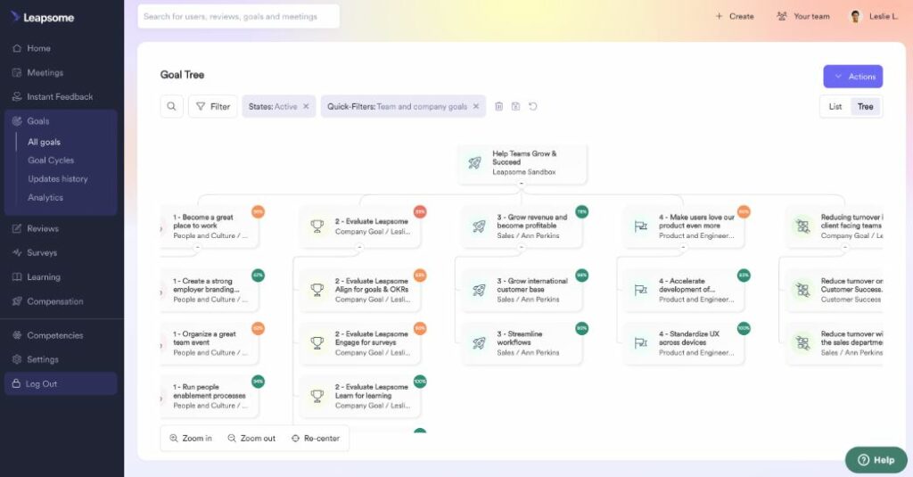Click icon on Reducing turnover client facing card
The height and width of the screenshot is (477, 913).
(x=803, y=226)
